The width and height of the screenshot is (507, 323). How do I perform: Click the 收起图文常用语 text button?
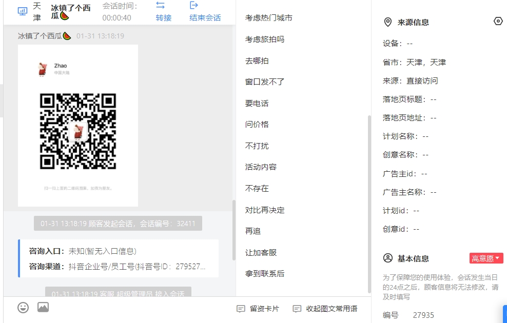pyautogui.click(x=331, y=309)
